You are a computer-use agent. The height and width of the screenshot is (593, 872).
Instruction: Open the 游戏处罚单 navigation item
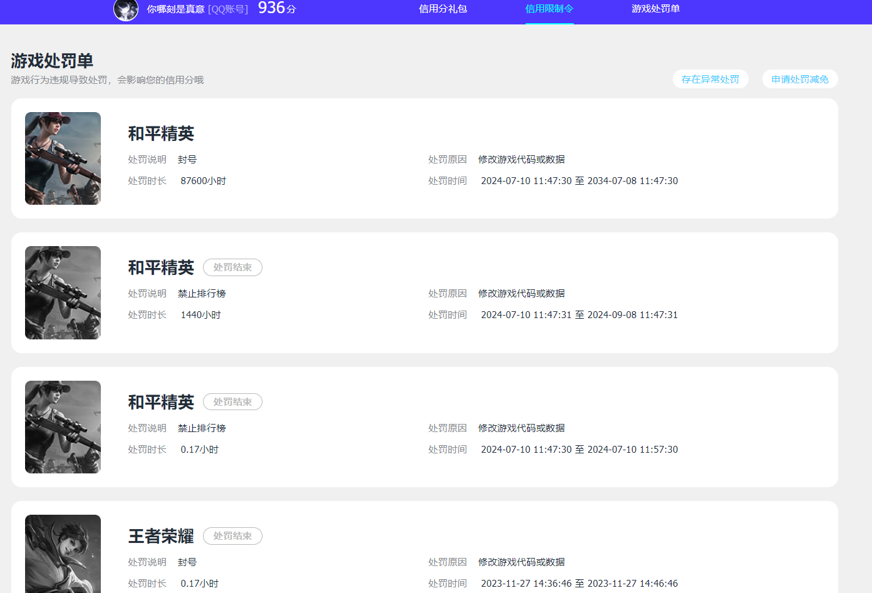[656, 9]
